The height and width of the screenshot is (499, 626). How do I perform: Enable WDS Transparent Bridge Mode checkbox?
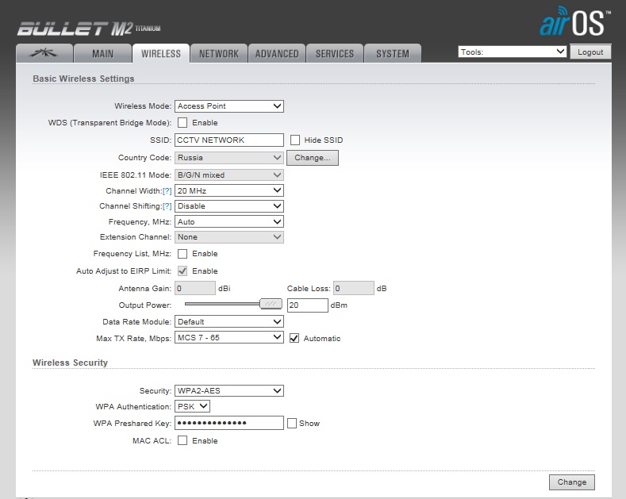pyautogui.click(x=182, y=122)
